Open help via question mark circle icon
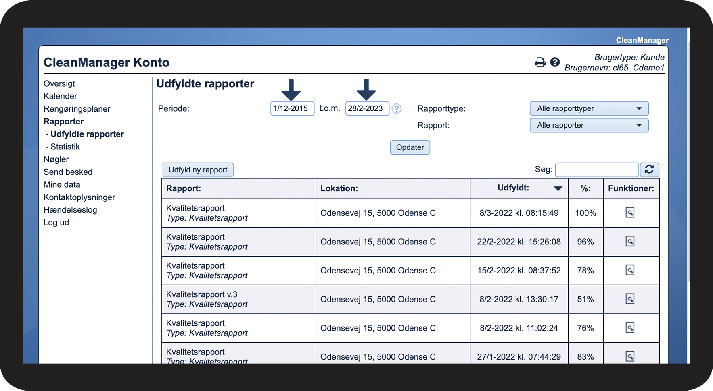The height and width of the screenshot is (391, 713). tap(555, 62)
